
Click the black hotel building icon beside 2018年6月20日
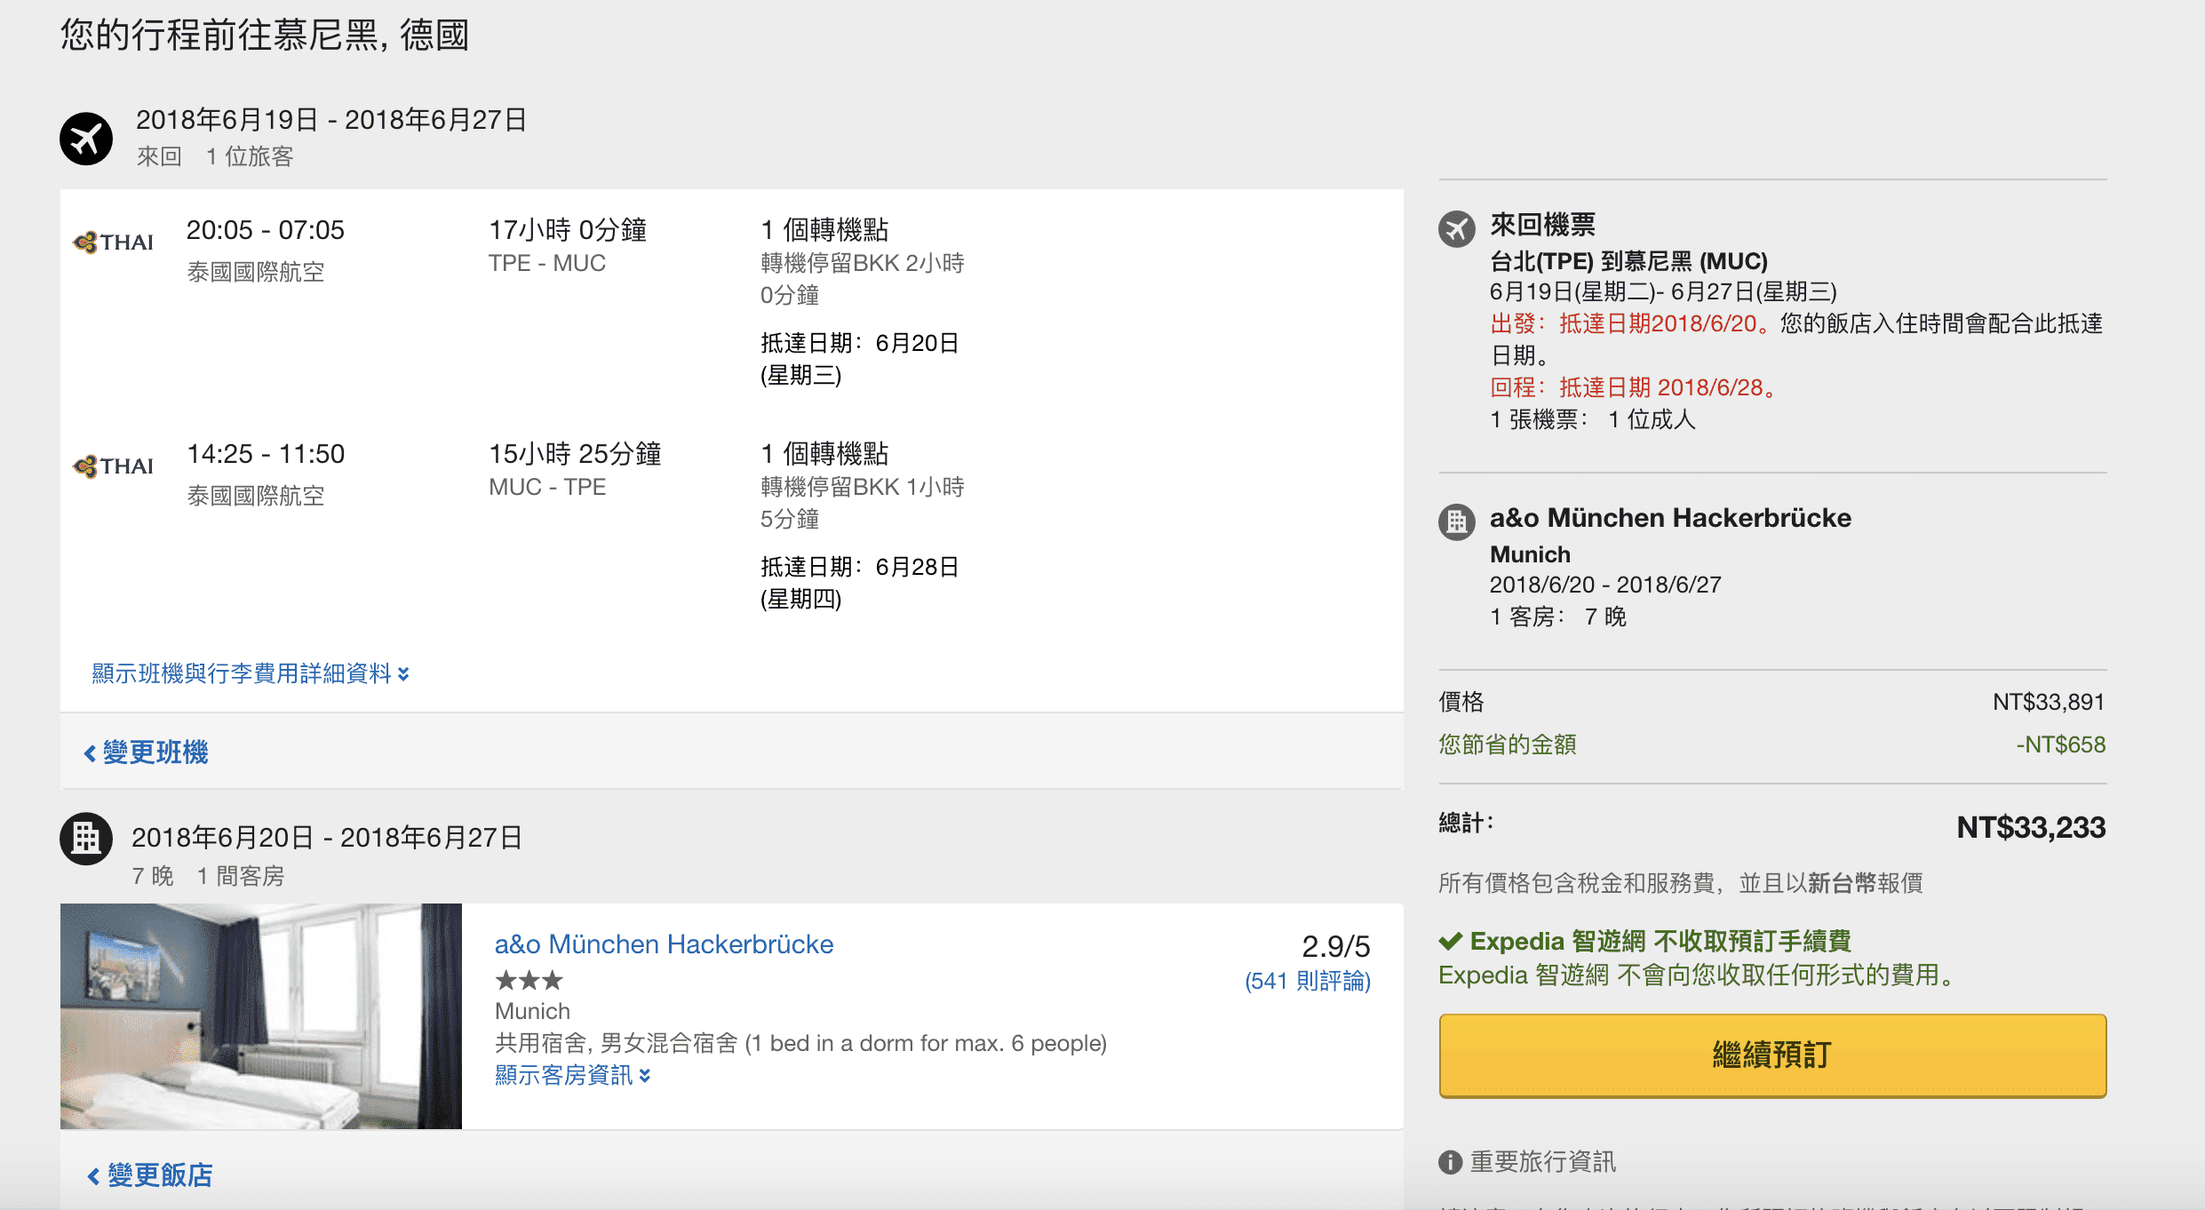click(x=86, y=839)
